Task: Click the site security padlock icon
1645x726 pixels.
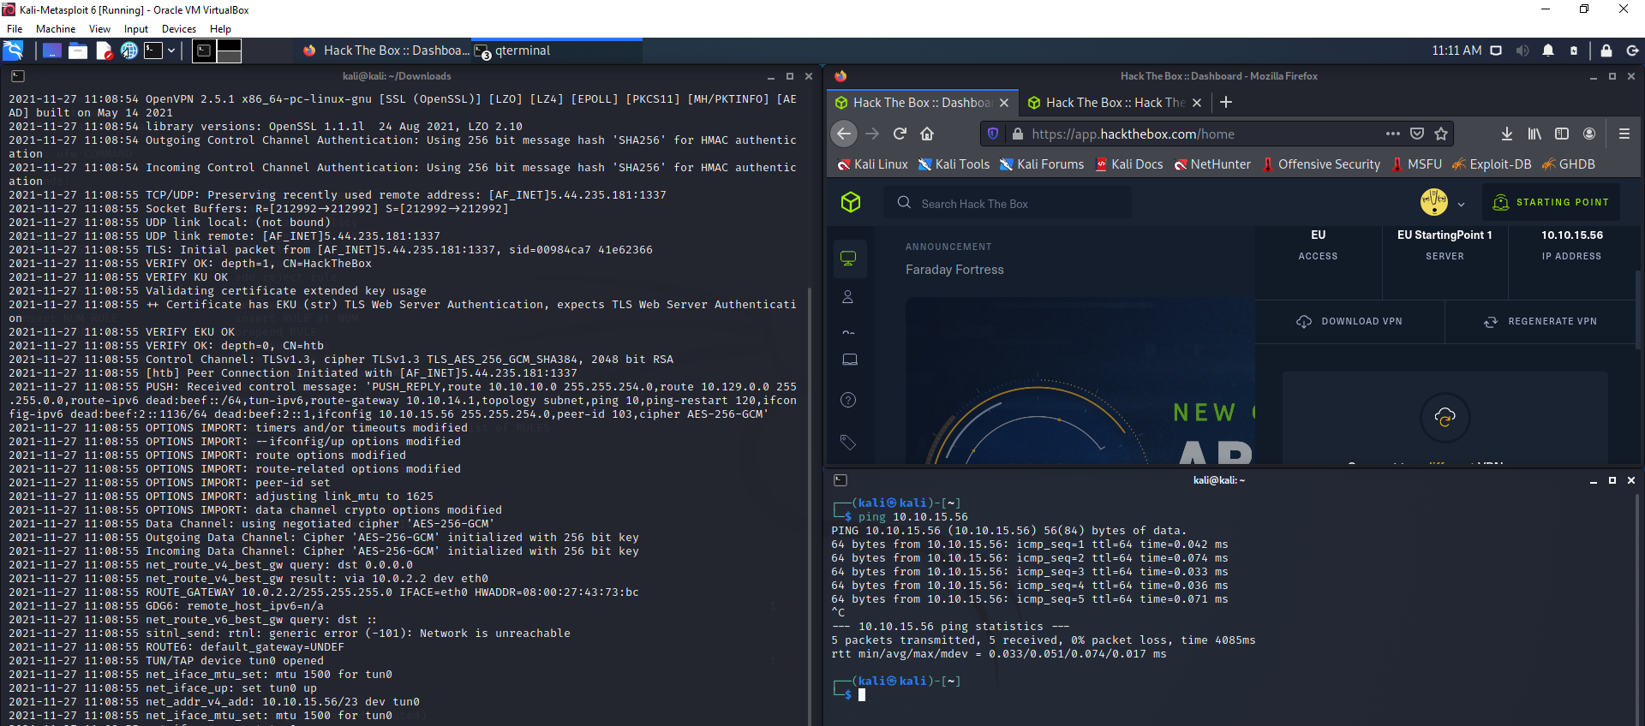Action: click(x=1018, y=134)
